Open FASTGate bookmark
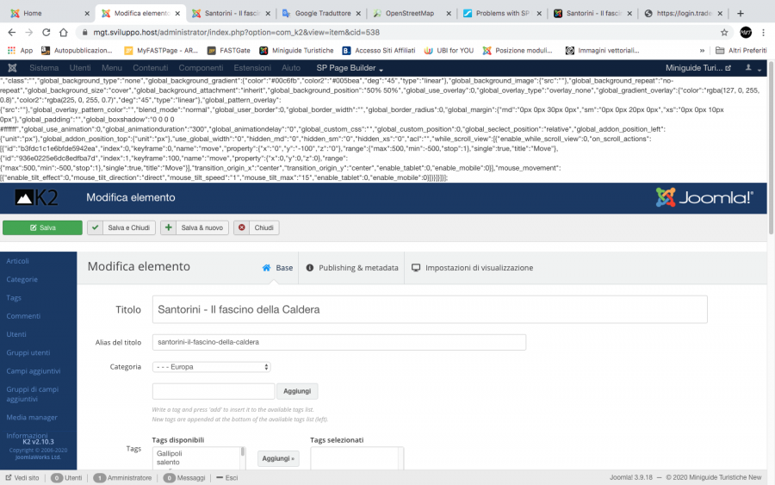This screenshot has width=775, height=485. tap(229, 51)
